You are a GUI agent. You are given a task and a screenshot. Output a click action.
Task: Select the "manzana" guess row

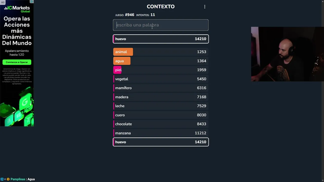pos(160,133)
